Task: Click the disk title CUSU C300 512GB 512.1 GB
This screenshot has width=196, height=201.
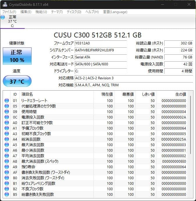Action: (x=97, y=35)
